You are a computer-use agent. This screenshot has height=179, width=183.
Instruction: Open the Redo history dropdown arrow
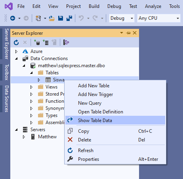[102, 18]
